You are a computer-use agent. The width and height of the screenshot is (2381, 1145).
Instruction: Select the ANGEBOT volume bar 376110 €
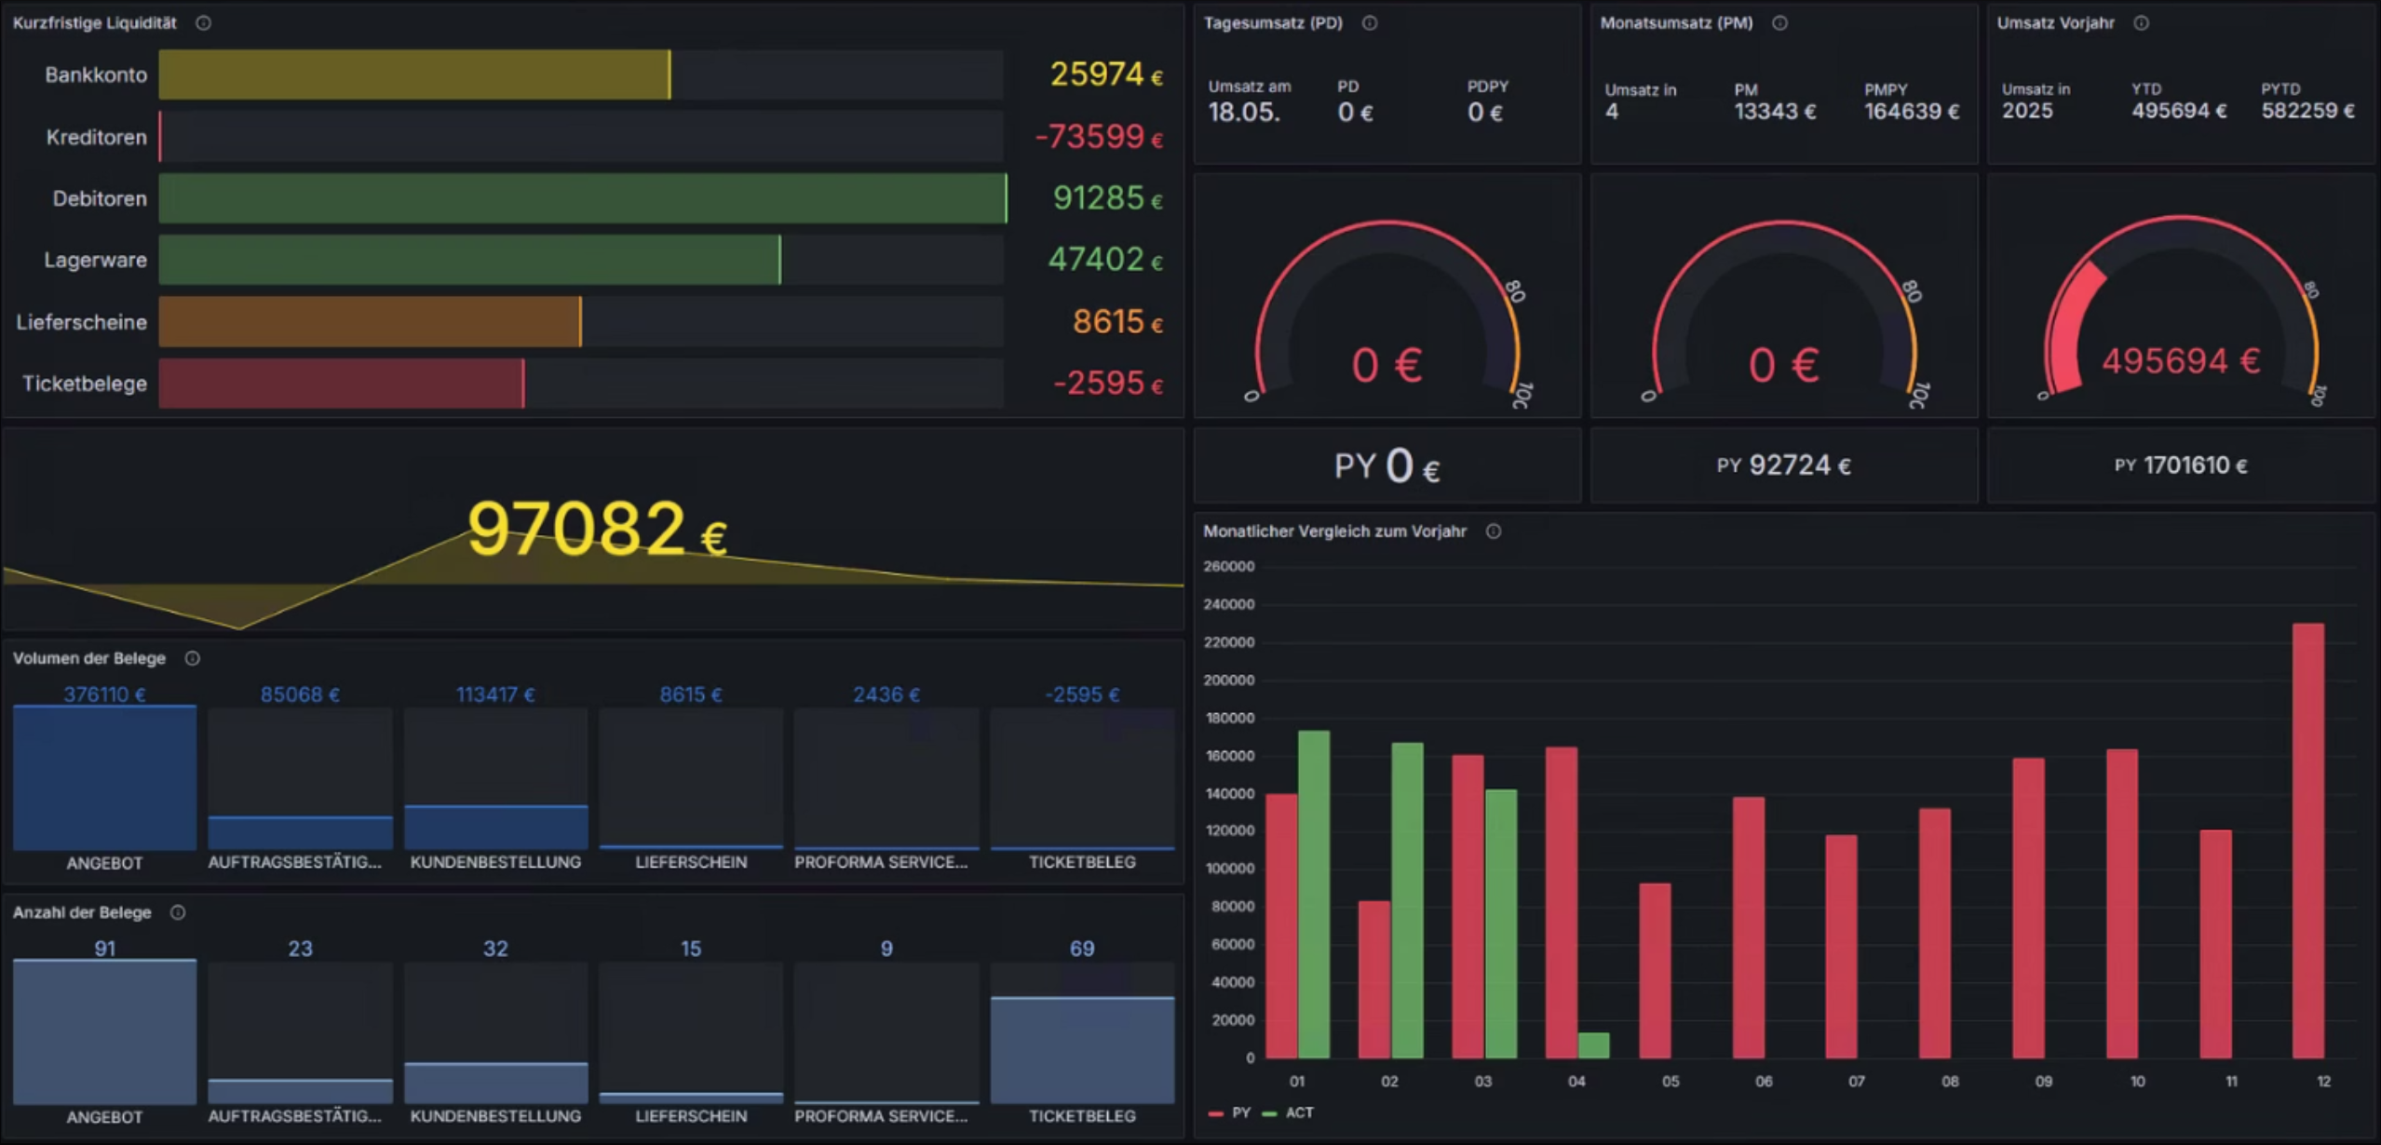(x=104, y=778)
